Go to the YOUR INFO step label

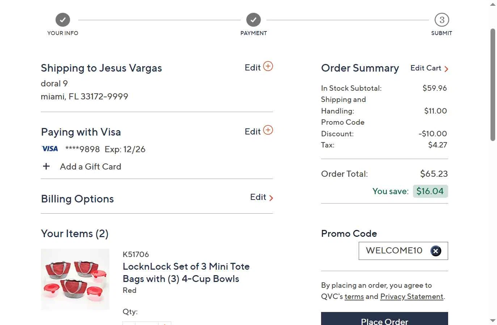pos(63,33)
